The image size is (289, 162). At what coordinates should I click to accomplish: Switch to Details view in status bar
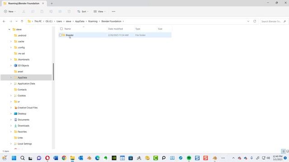tap(283, 151)
